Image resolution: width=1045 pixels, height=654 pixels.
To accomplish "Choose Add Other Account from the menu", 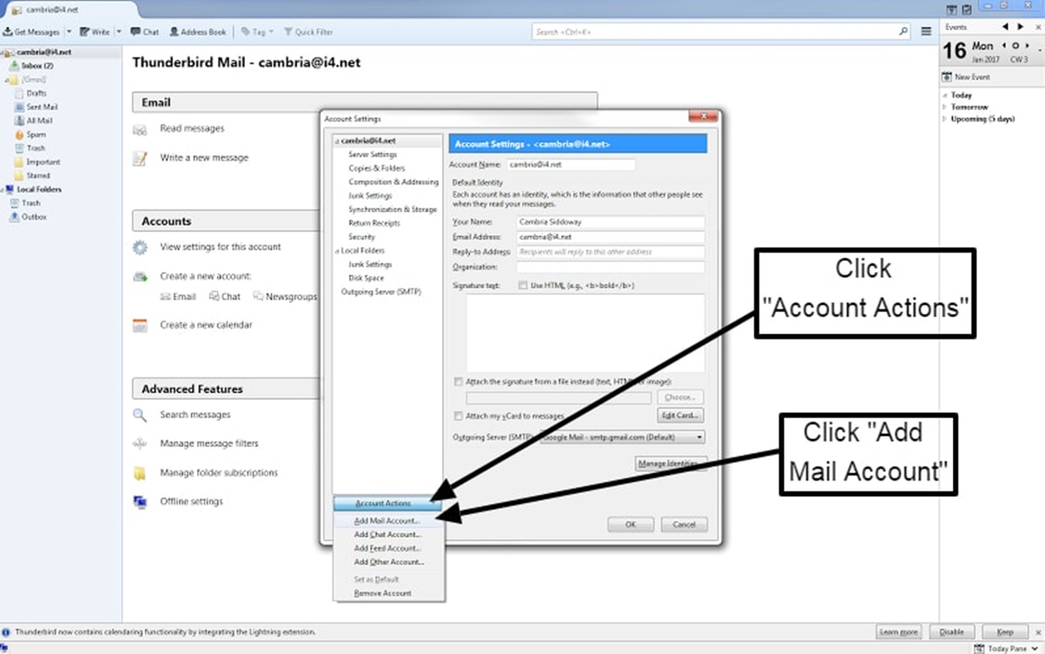I will point(389,562).
